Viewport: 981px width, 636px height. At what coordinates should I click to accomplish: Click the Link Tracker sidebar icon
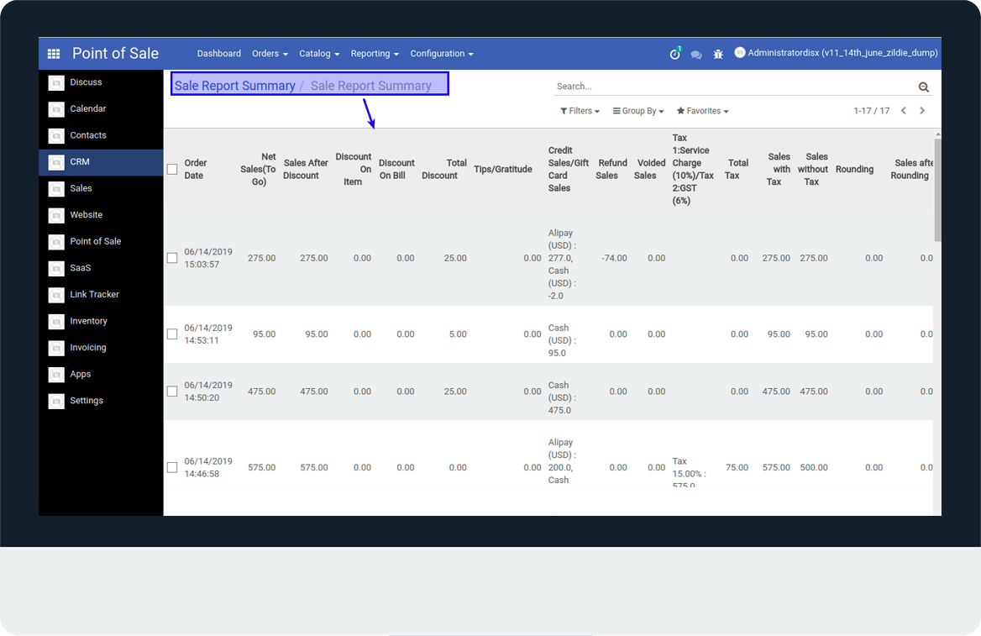56,295
